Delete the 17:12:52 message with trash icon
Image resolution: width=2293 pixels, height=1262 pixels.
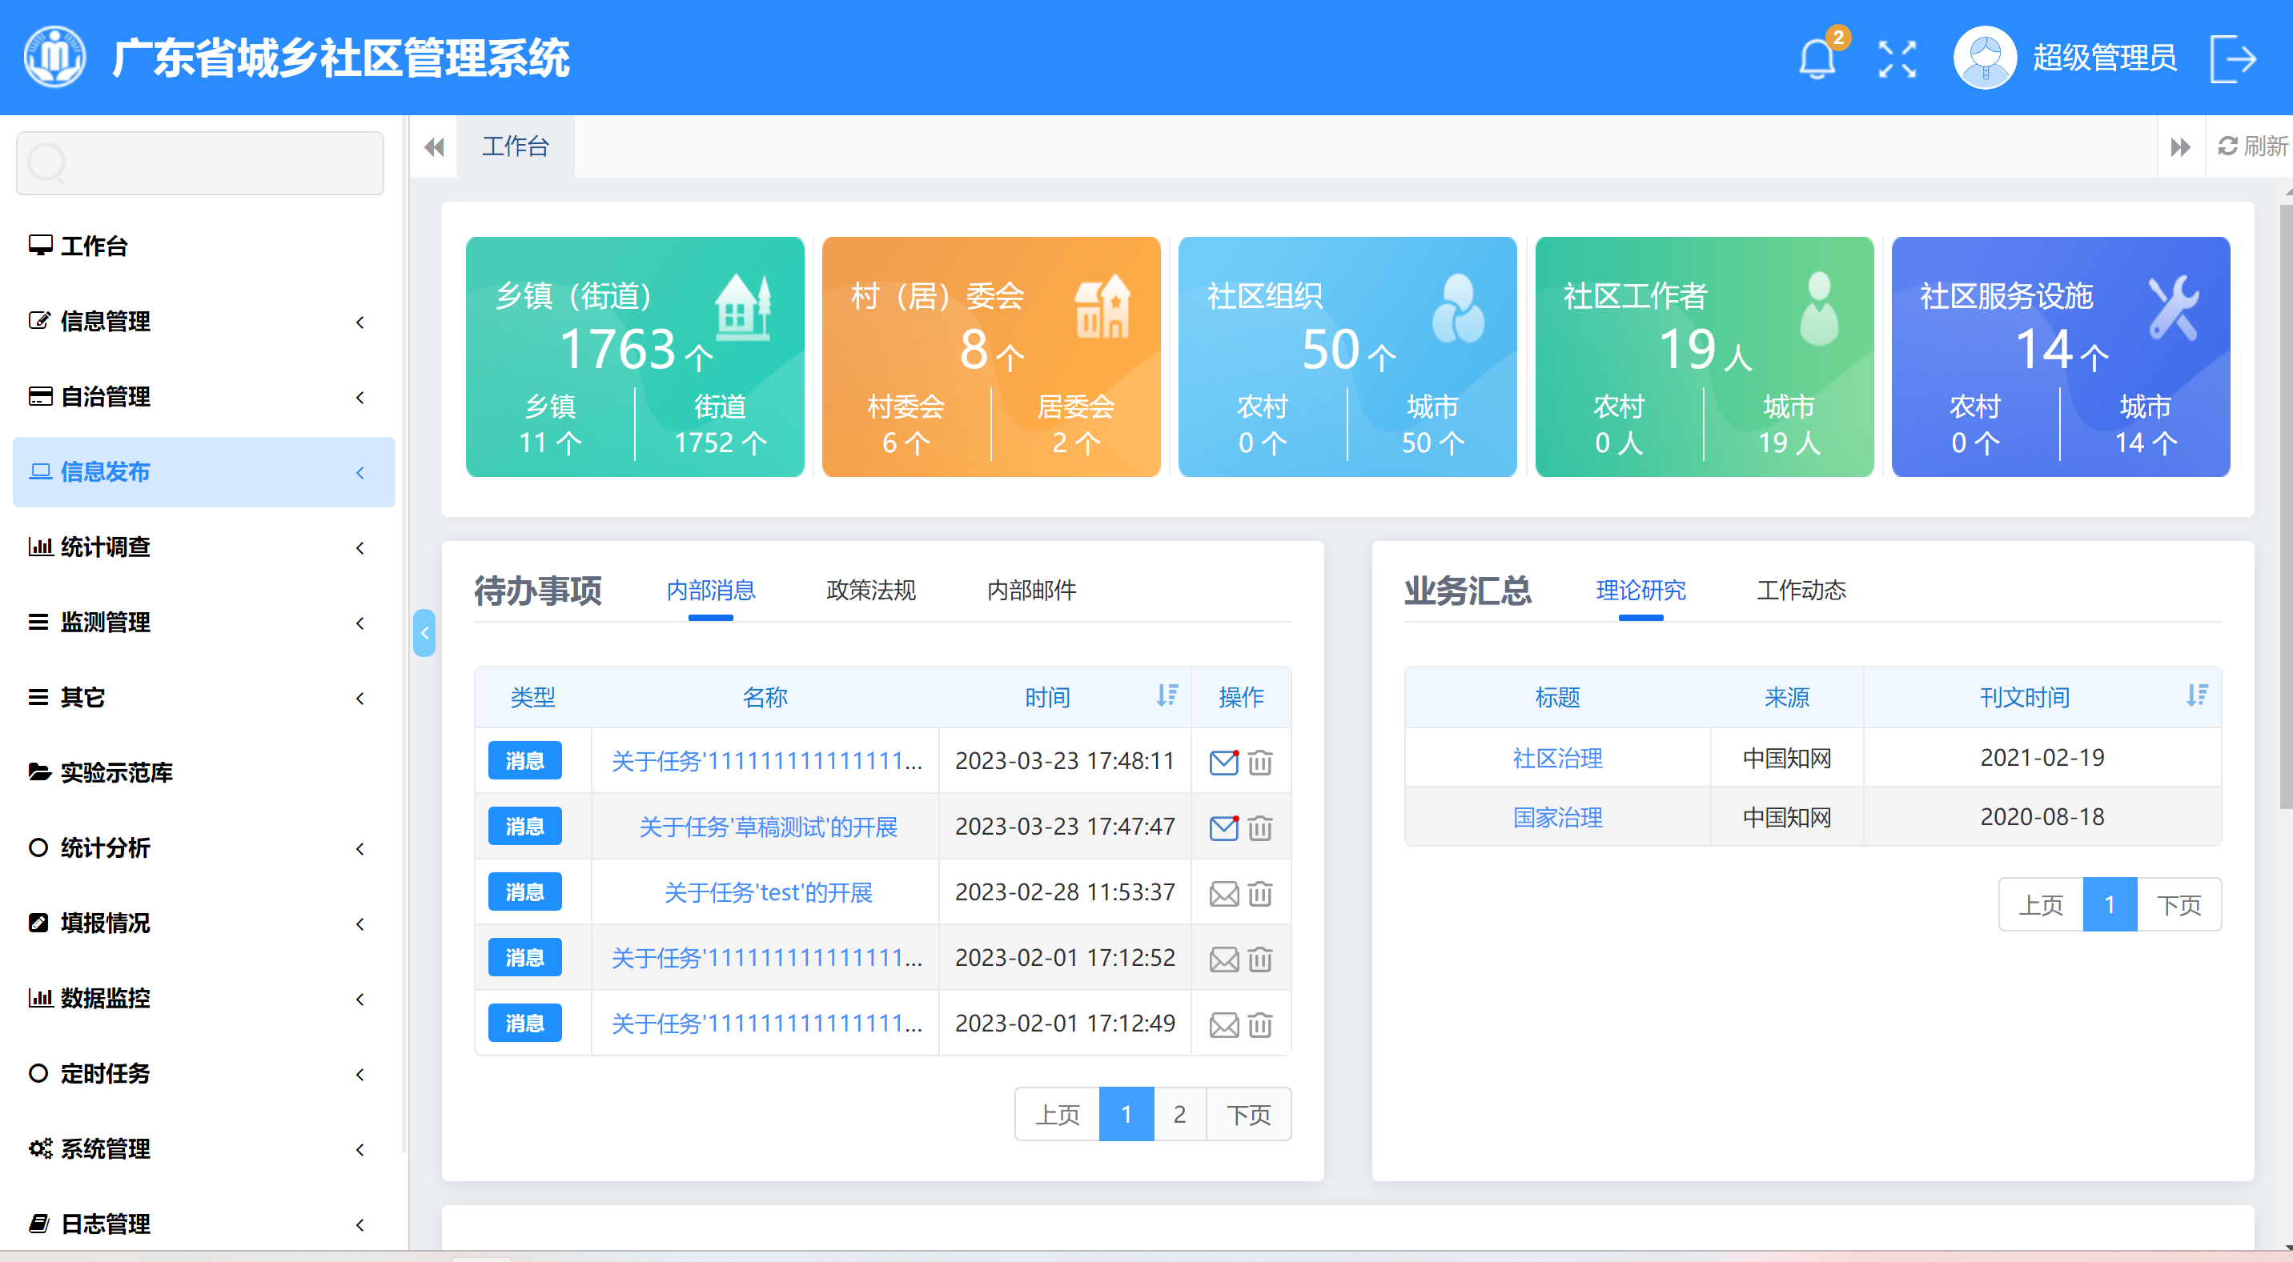click(x=1259, y=959)
